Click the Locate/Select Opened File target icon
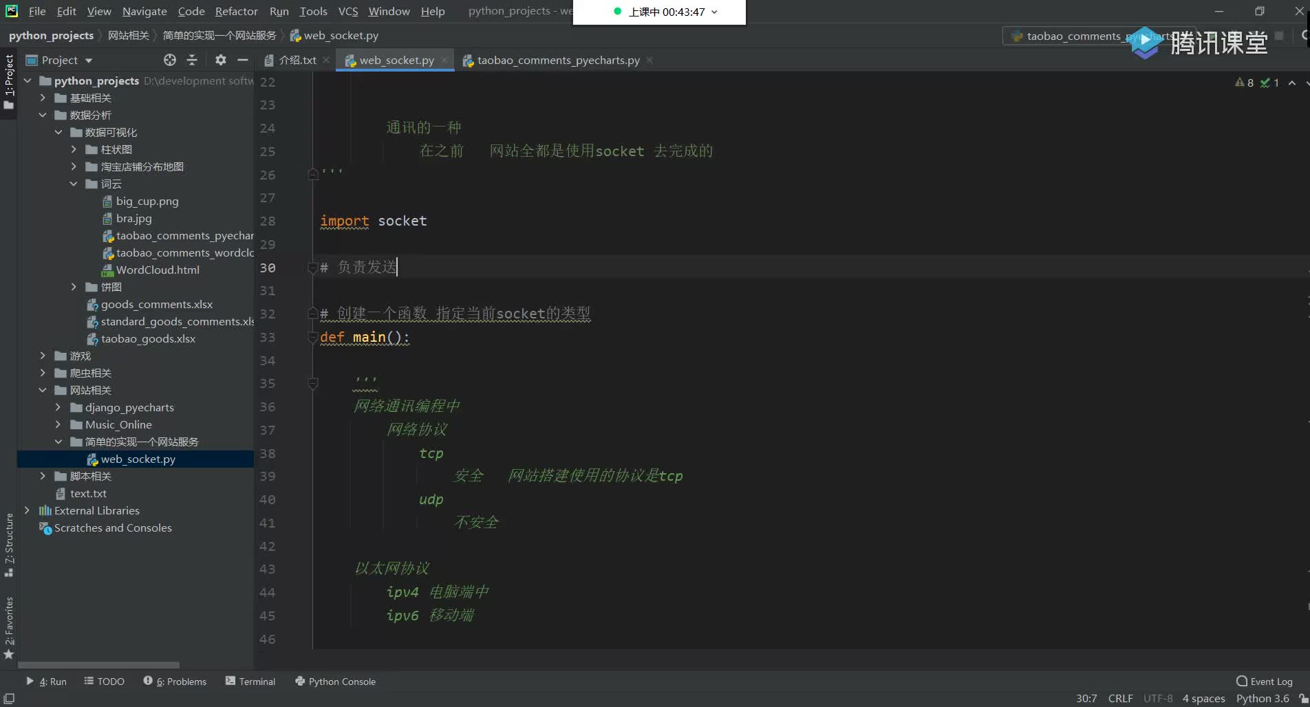Screen dimensions: 1310x707 [170, 60]
